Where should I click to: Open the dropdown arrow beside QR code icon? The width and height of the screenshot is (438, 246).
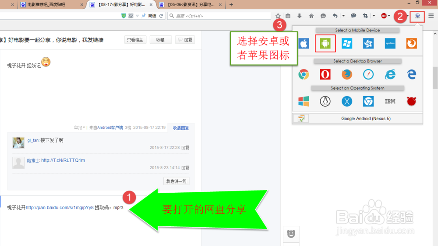[x=137, y=16]
